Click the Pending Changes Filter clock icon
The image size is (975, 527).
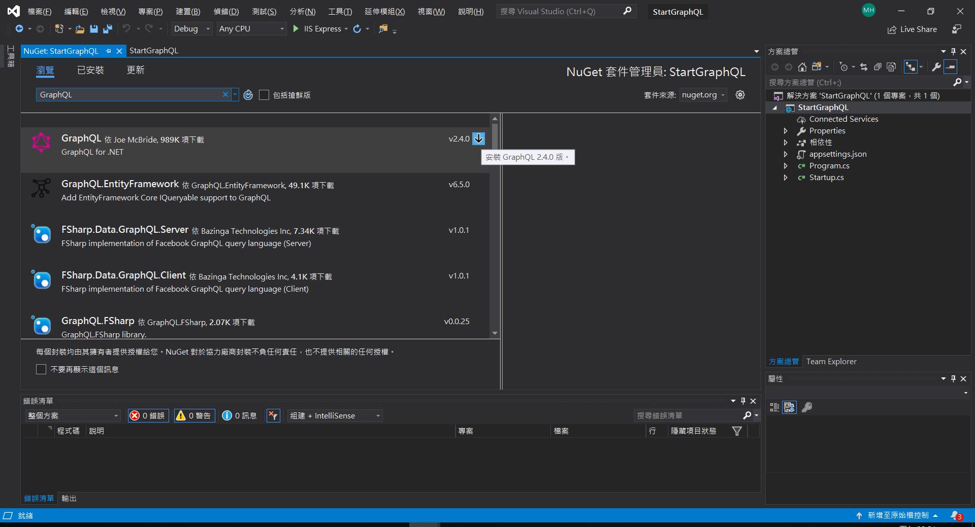[x=843, y=66]
